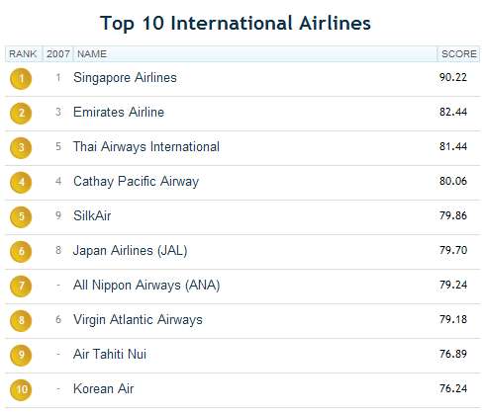Click the gold rank 2 badge
The width and height of the screenshot is (482, 414).
pyautogui.click(x=21, y=114)
